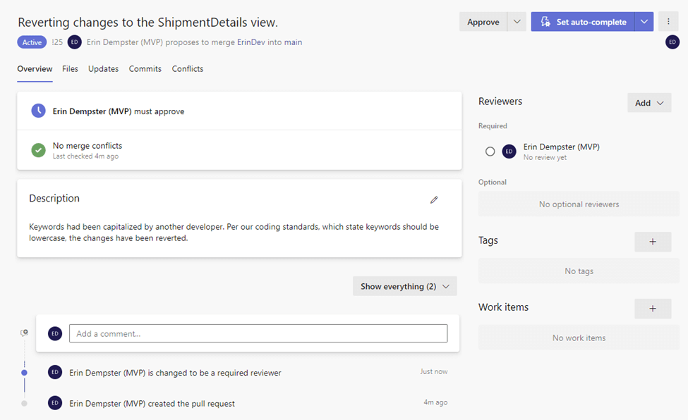Image resolution: width=688 pixels, height=420 pixels.
Task: Expand the Approve options dropdown arrow
Action: pyautogui.click(x=517, y=22)
